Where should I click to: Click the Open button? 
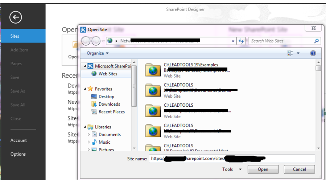[263, 169]
